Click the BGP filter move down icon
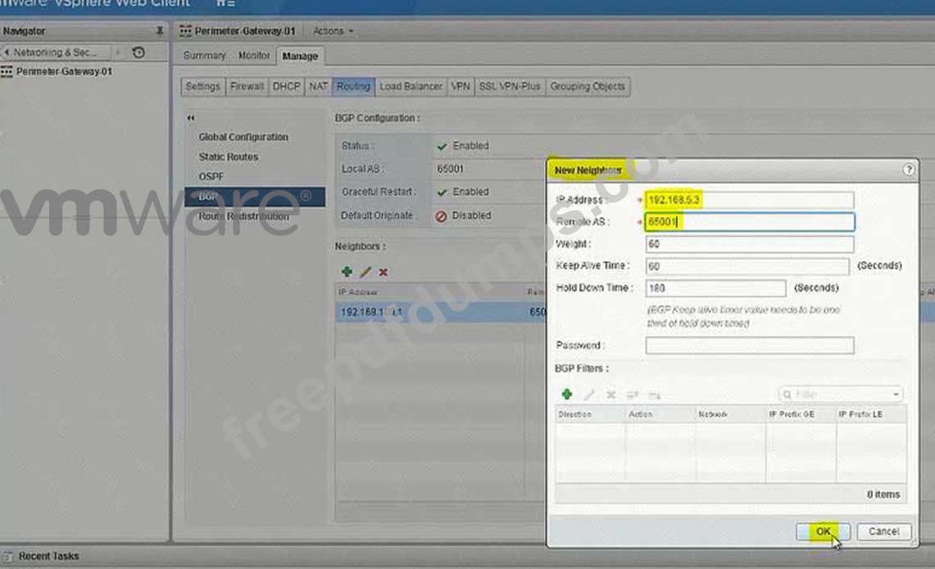Viewport: 935px width, 569px height. pos(654,395)
